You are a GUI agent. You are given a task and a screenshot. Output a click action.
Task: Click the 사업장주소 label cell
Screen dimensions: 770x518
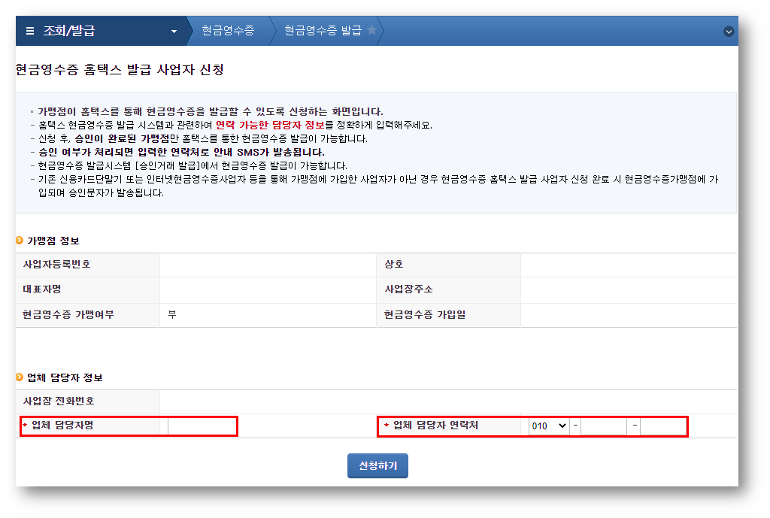click(x=448, y=289)
